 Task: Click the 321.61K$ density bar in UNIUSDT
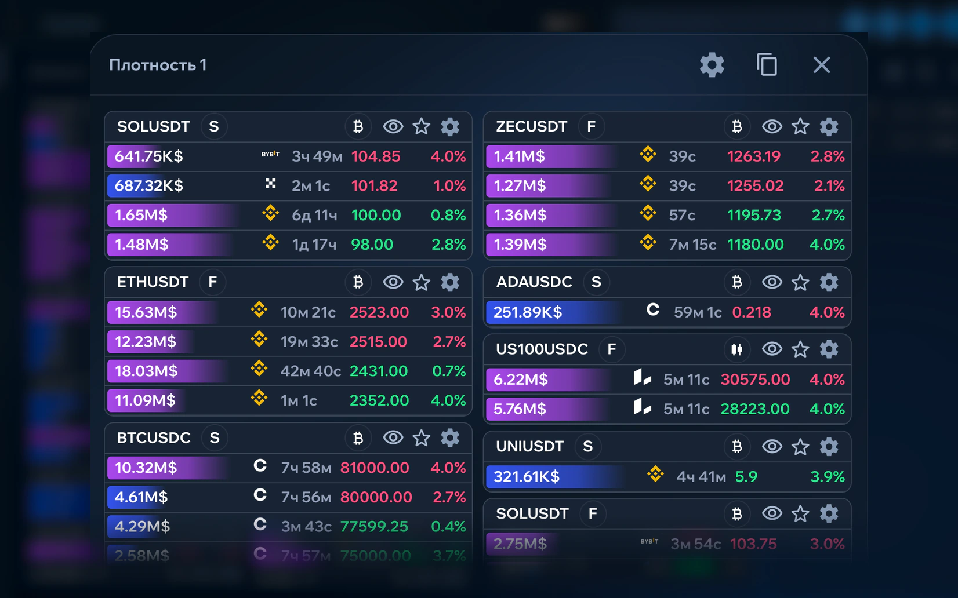click(x=556, y=476)
